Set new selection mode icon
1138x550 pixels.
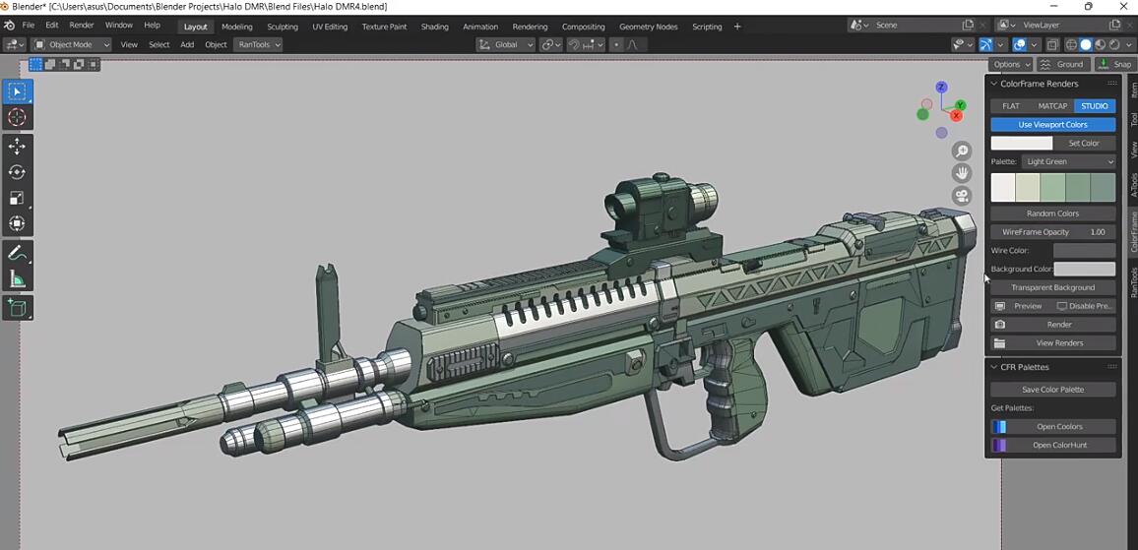(35, 65)
